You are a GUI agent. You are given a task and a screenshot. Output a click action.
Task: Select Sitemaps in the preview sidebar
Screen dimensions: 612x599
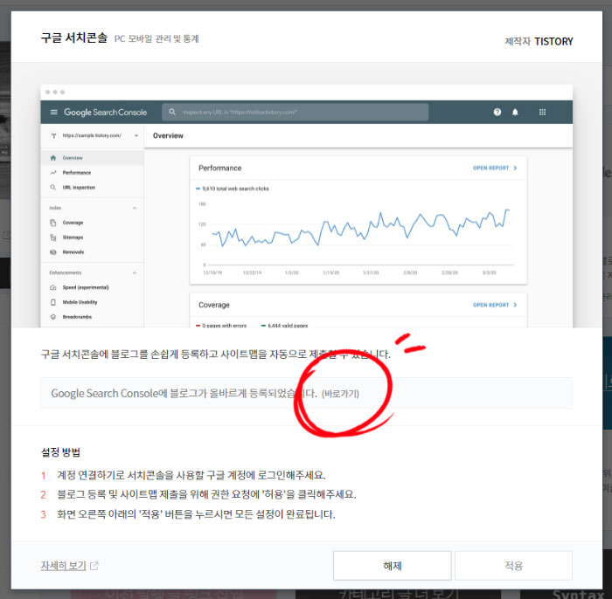[92, 238]
